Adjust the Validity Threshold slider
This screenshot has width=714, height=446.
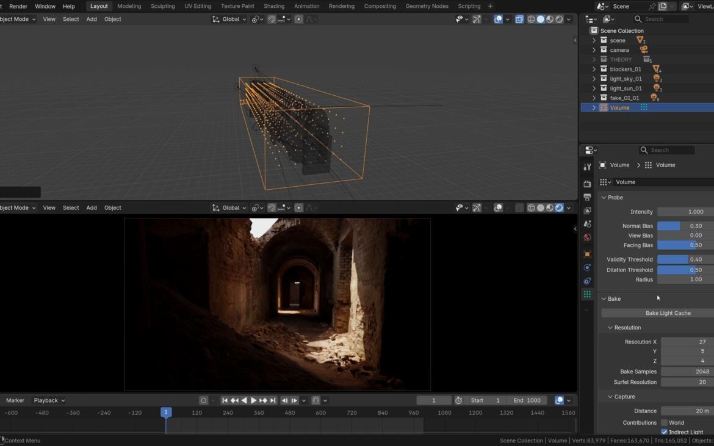coord(685,259)
